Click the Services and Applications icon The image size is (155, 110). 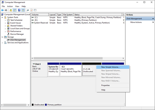(x=5, y=43)
